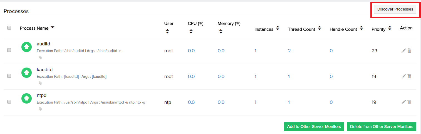Click the tag icon under ntpd
Viewport: 421px width, 134px height.
[40, 109]
